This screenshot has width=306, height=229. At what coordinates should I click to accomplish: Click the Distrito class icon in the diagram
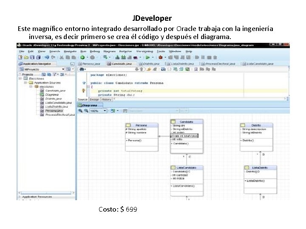pos(243,125)
